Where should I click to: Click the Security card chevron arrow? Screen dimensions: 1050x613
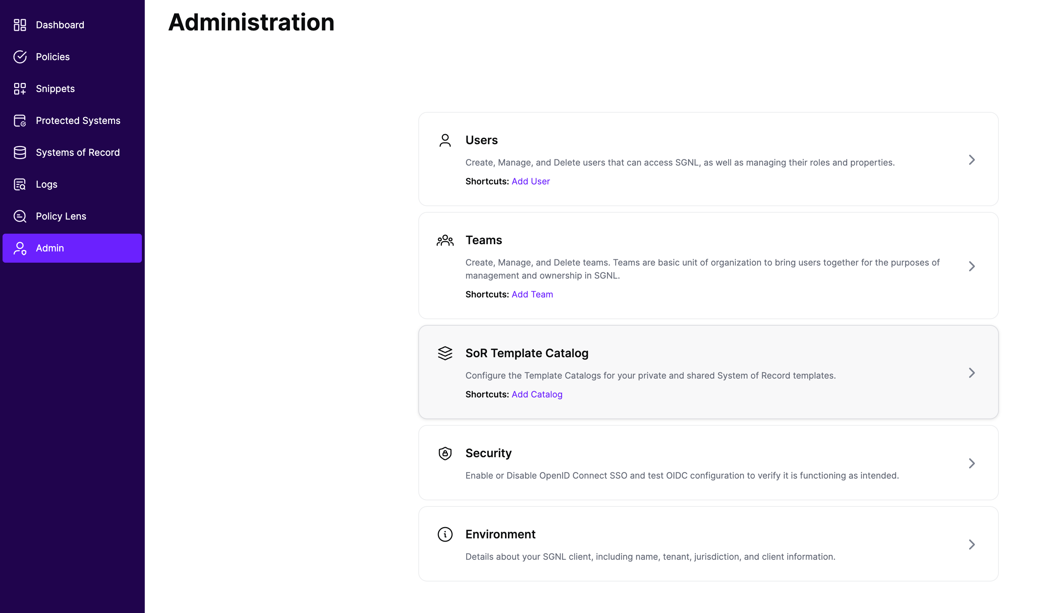pyautogui.click(x=972, y=463)
